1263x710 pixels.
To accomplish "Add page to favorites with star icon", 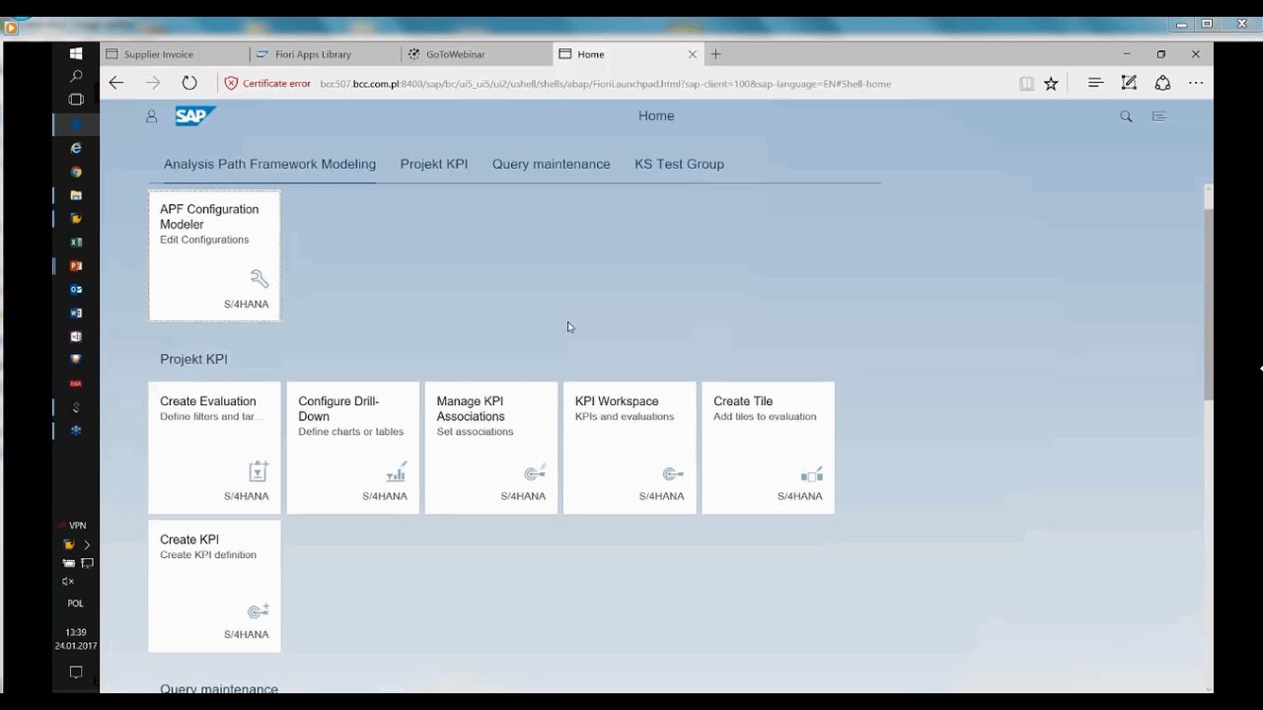I will coord(1051,84).
